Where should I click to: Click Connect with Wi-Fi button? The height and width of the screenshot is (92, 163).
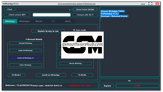(x=85, y=15)
